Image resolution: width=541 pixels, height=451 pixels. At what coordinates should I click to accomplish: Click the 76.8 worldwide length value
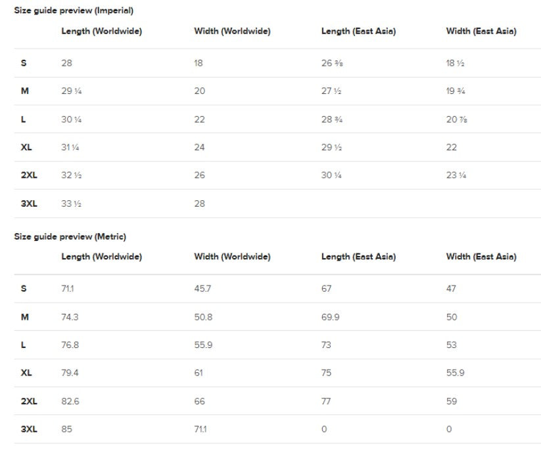tap(70, 345)
